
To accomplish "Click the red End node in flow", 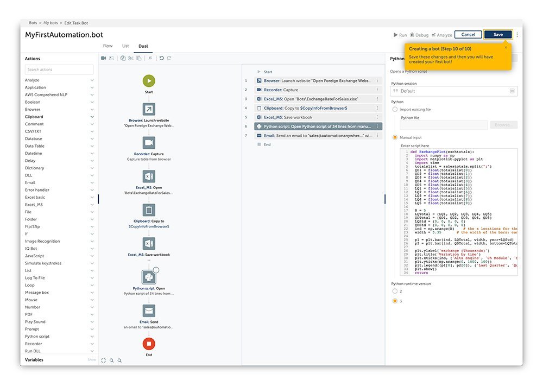I will [x=149, y=344].
